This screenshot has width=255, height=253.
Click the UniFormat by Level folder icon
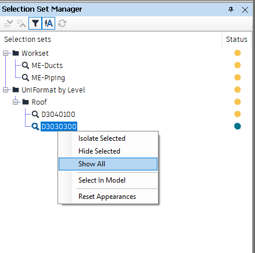pos(16,90)
